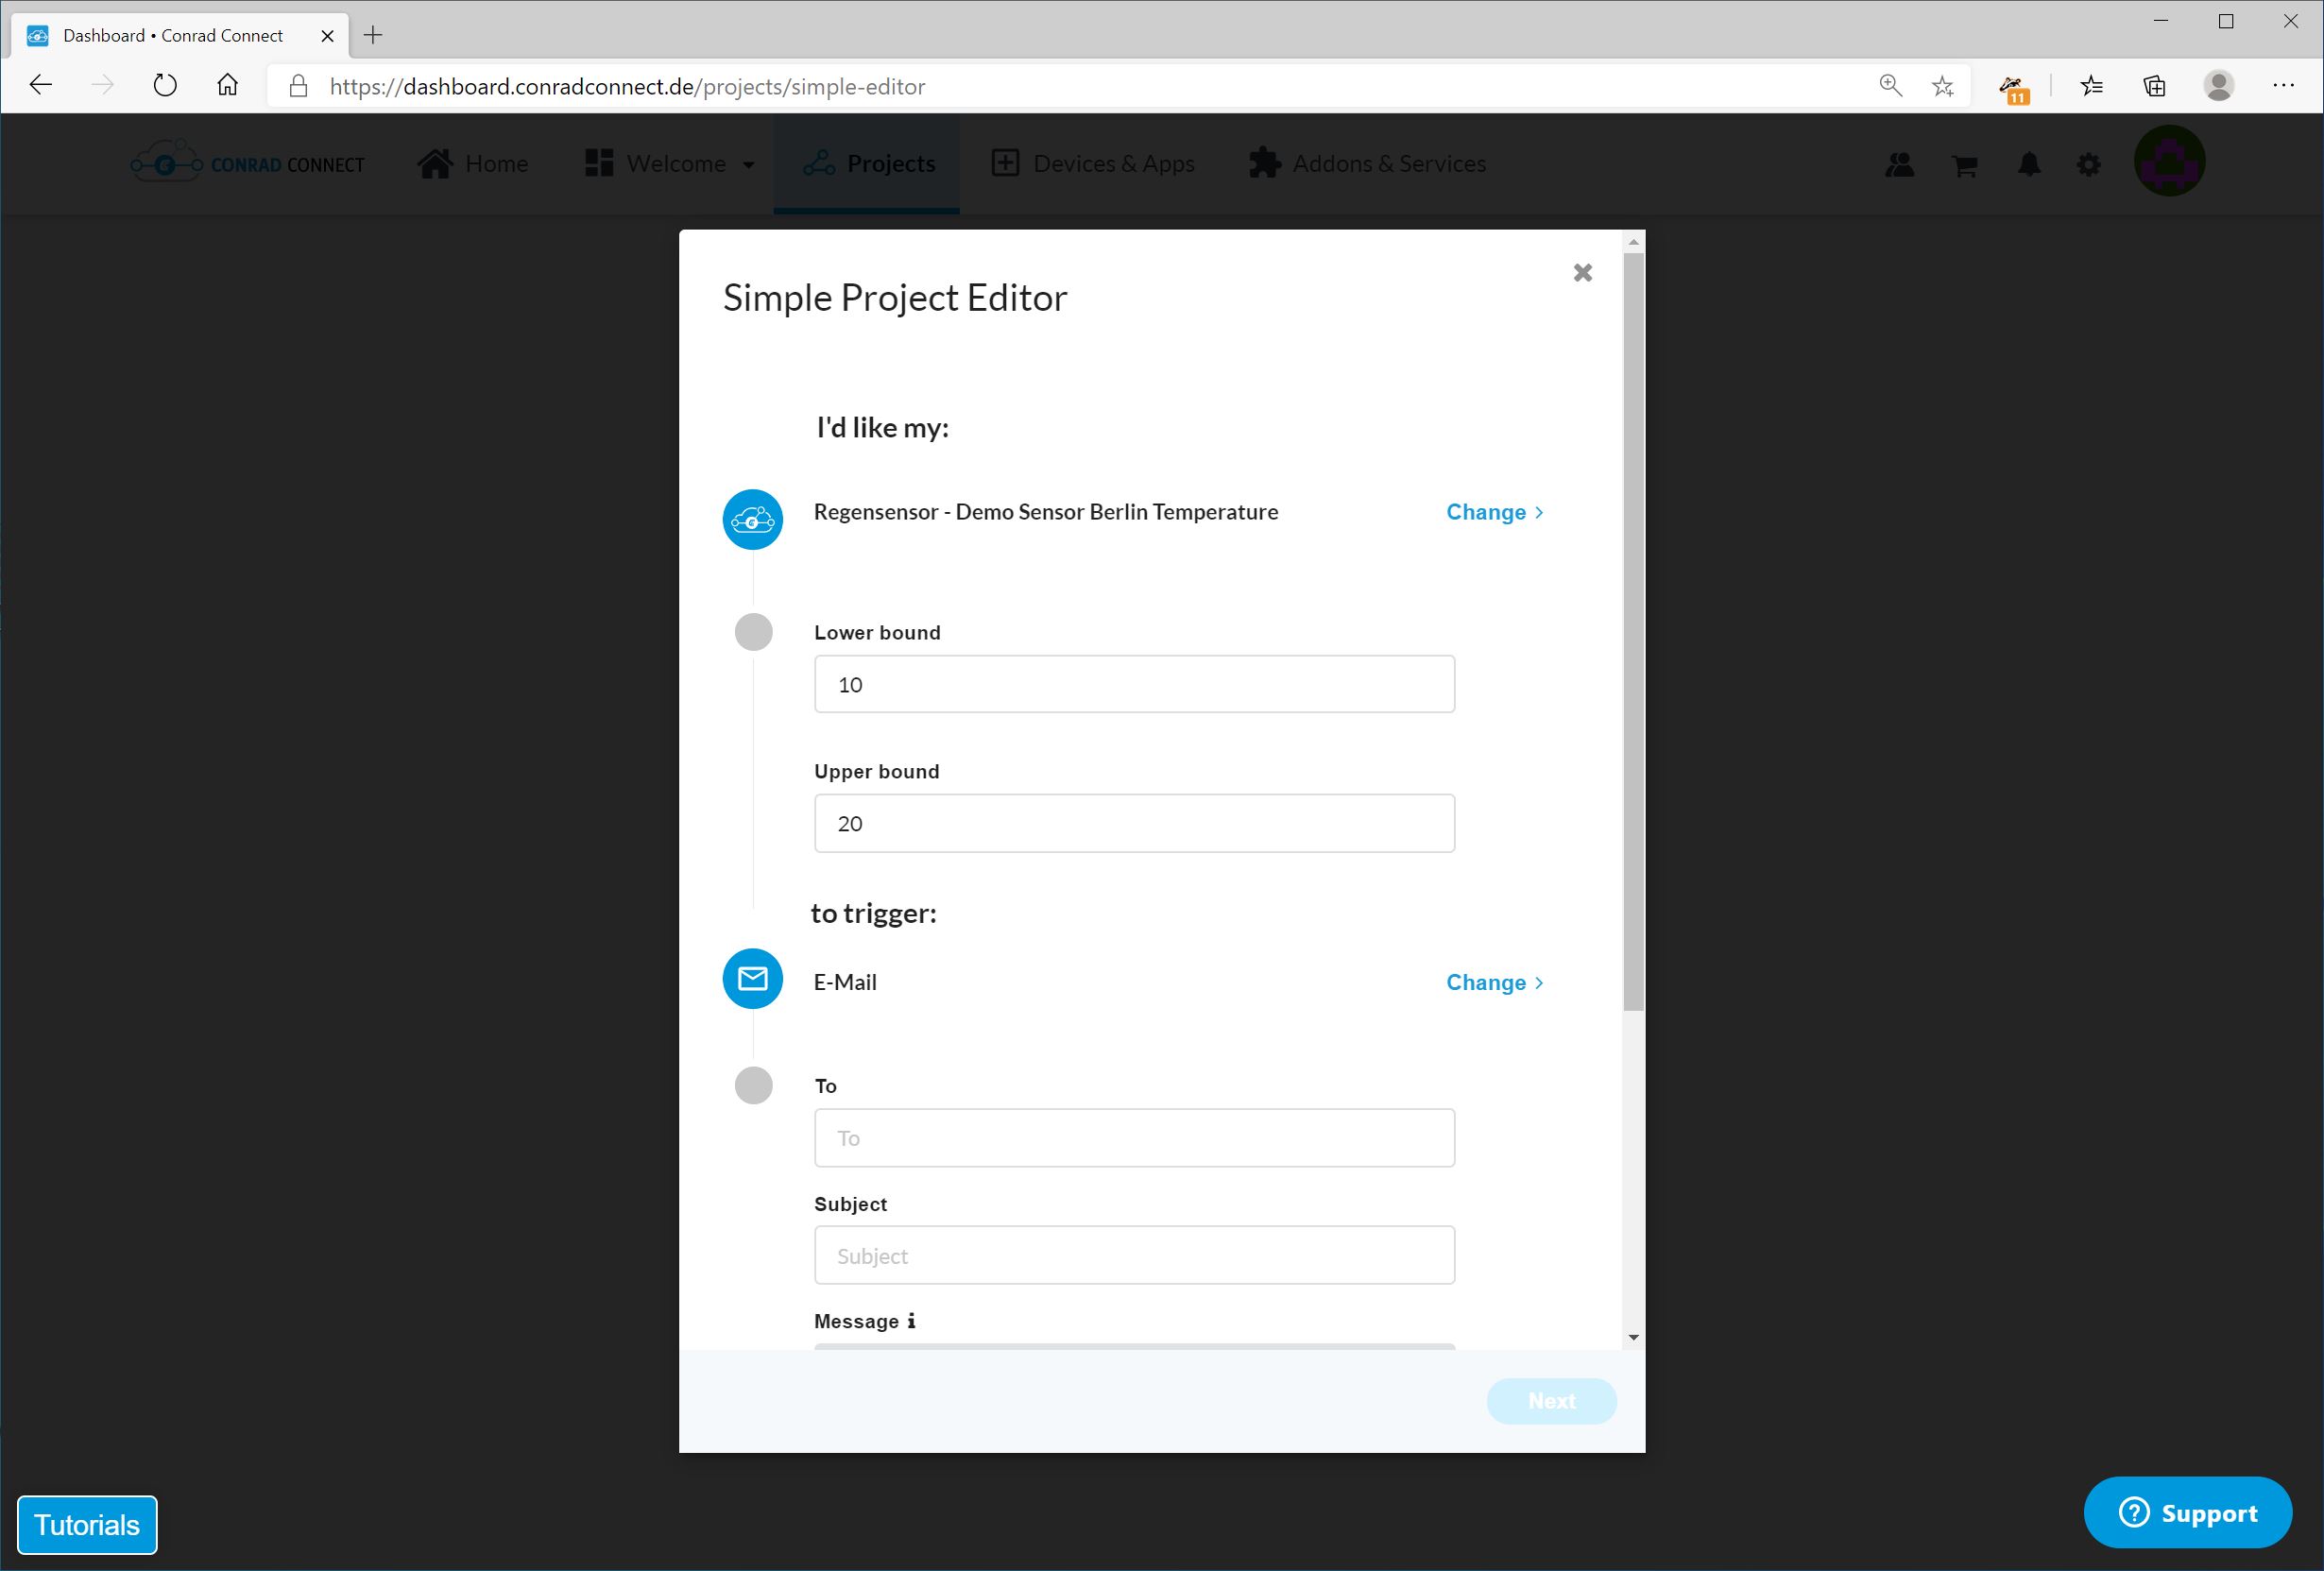Click the message info icon

tap(911, 1321)
